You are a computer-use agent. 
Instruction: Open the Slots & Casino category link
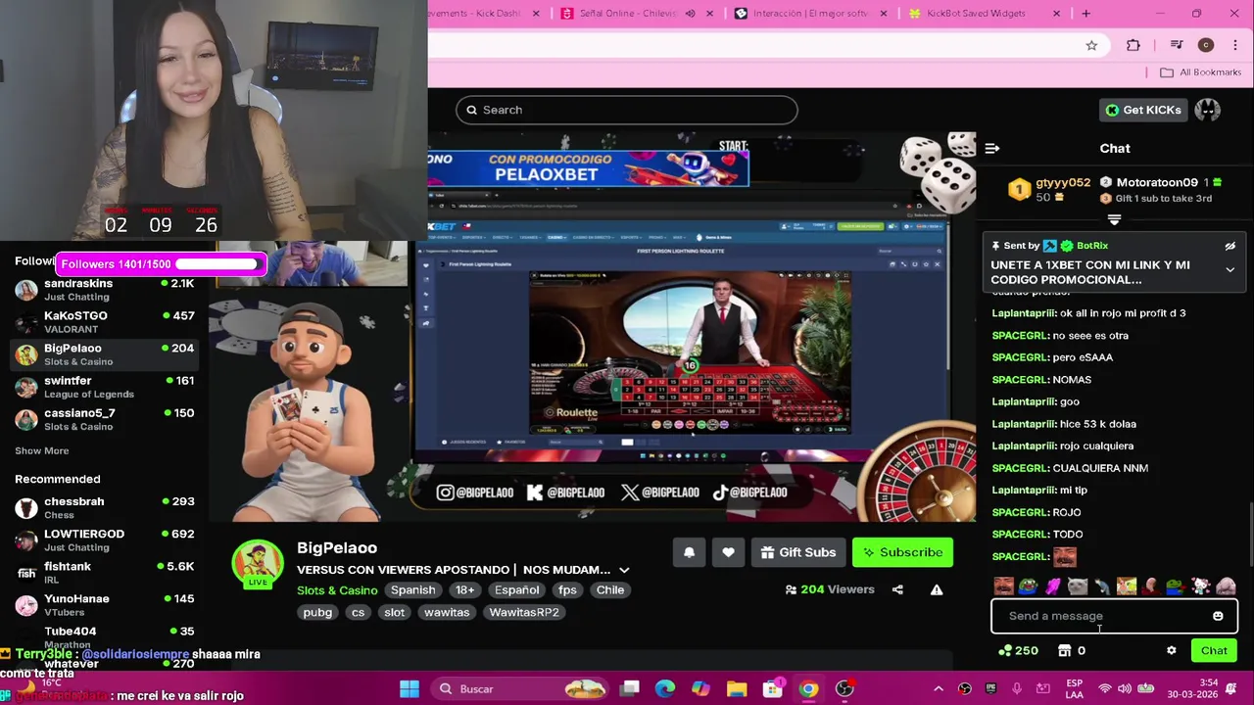coord(337,590)
